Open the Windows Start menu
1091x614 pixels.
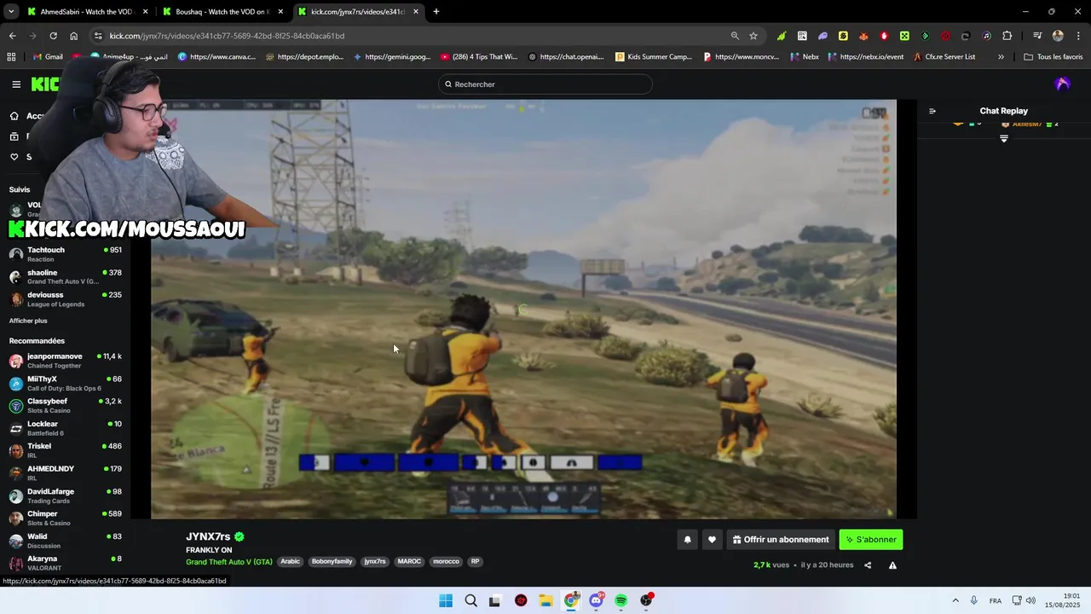[446, 600]
